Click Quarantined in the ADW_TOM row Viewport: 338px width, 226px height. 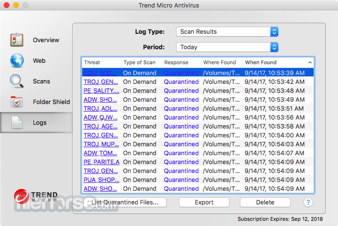pyautogui.click(x=181, y=153)
